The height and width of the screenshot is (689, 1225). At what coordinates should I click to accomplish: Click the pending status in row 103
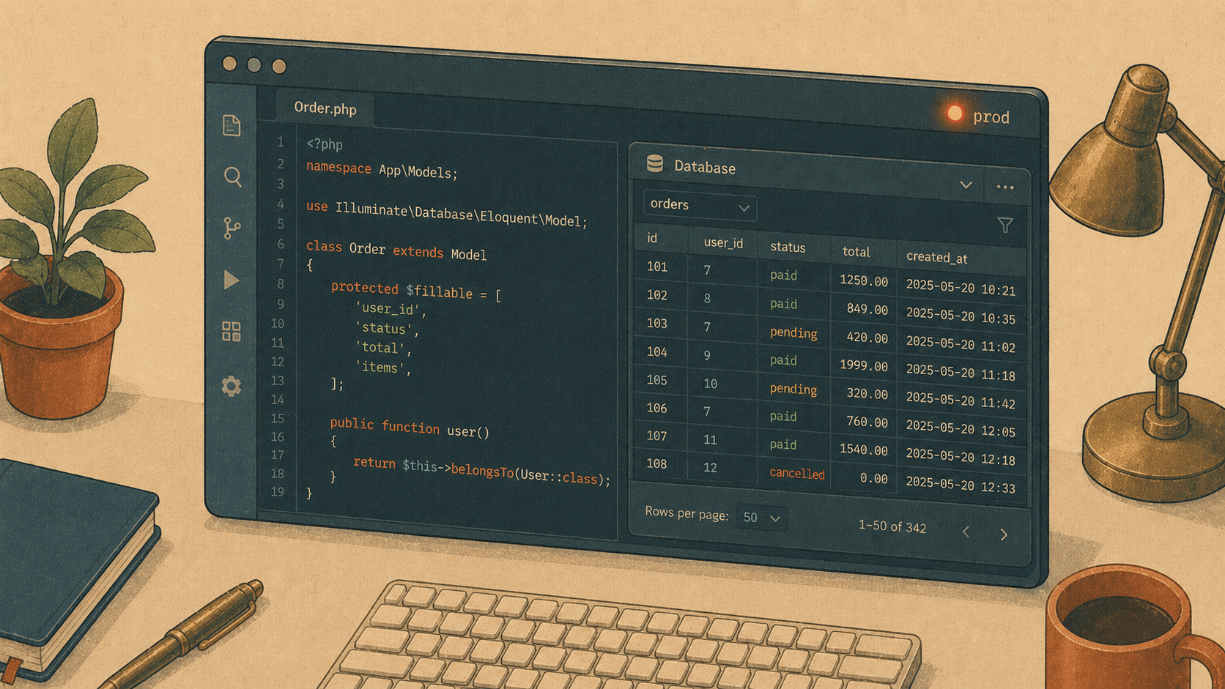point(793,333)
